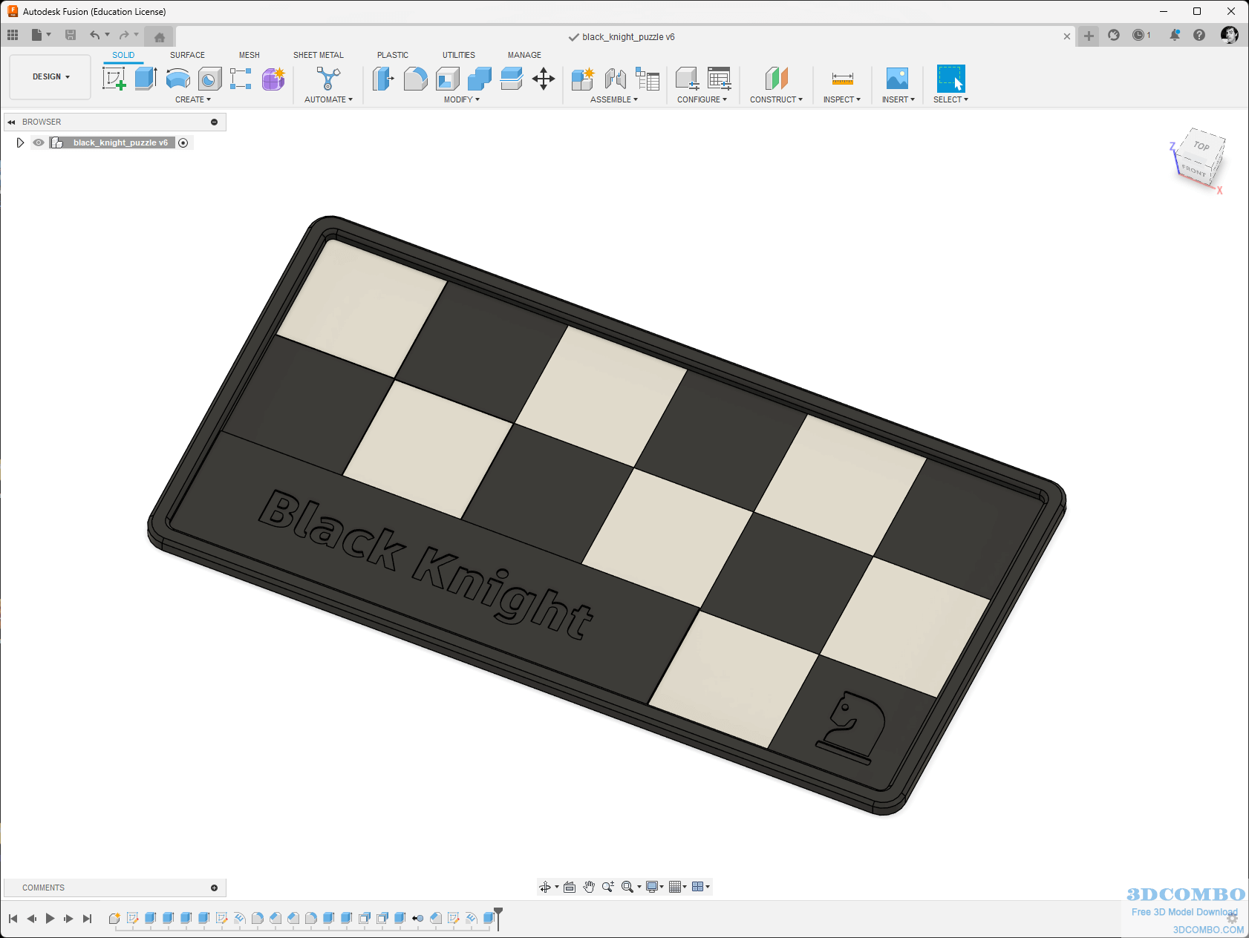Collapse the Comments panel
The width and height of the screenshot is (1249, 938).
click(x=214, y=887)
